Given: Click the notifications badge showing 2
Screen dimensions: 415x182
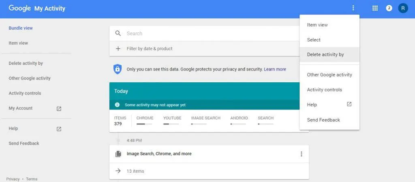Looking at the screenshot, I should 389,8.
